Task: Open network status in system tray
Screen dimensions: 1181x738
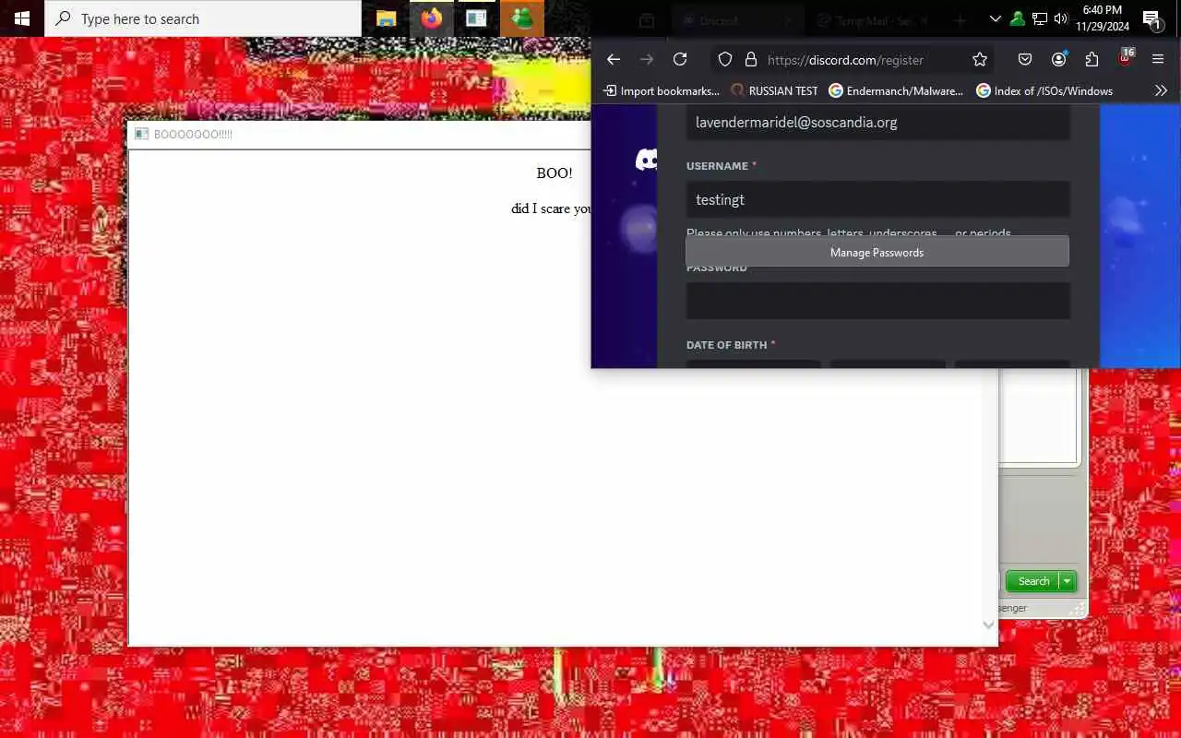Action: pos(1039,18)
